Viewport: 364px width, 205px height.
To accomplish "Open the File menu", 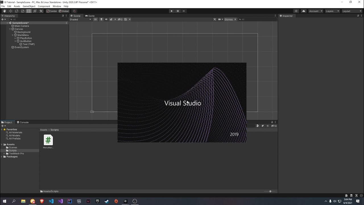I will (3, 6).
